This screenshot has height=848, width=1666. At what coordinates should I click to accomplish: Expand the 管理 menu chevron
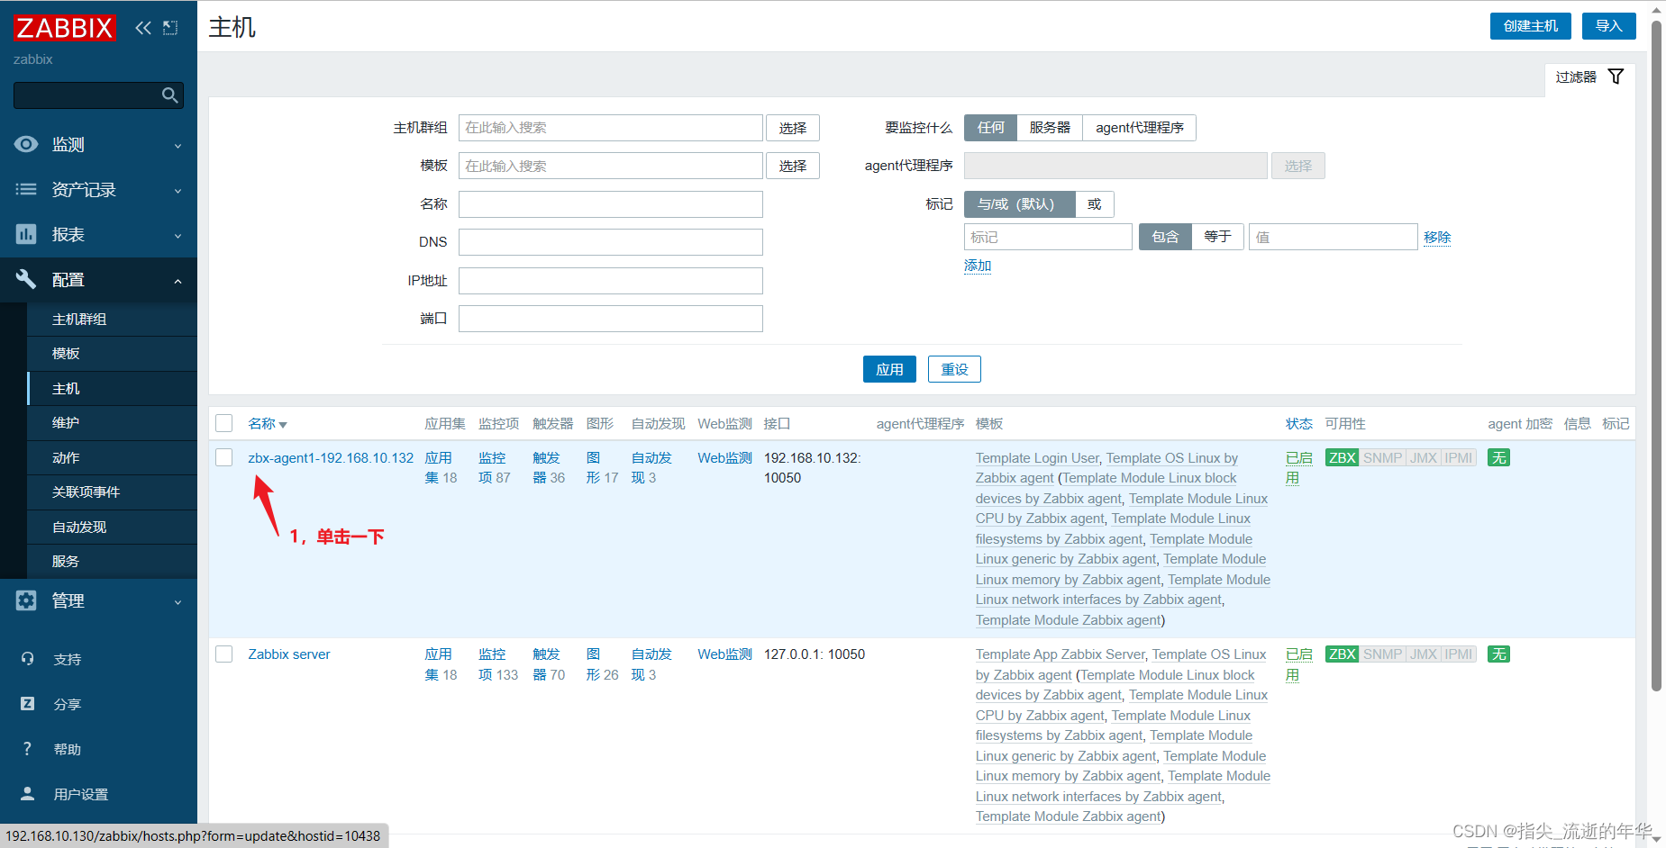178,602
